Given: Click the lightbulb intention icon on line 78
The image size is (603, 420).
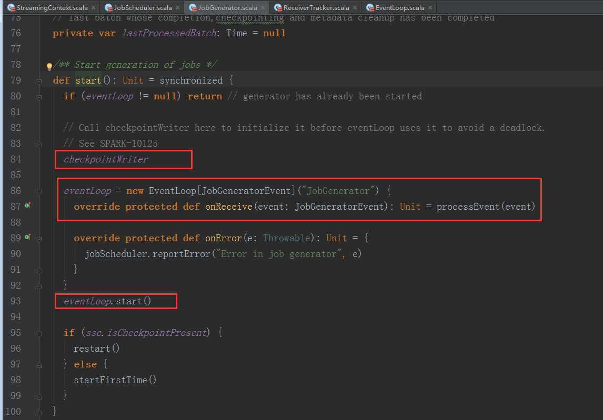Looking at the screenshot, I should [x=49, y=66].
